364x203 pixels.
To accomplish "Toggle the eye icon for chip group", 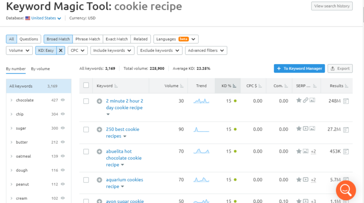I will (63, 114).
